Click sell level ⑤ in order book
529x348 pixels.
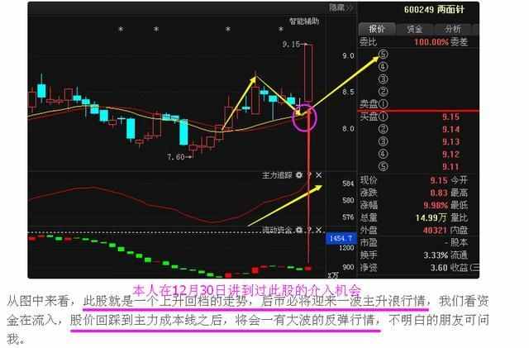click(383, 55)
